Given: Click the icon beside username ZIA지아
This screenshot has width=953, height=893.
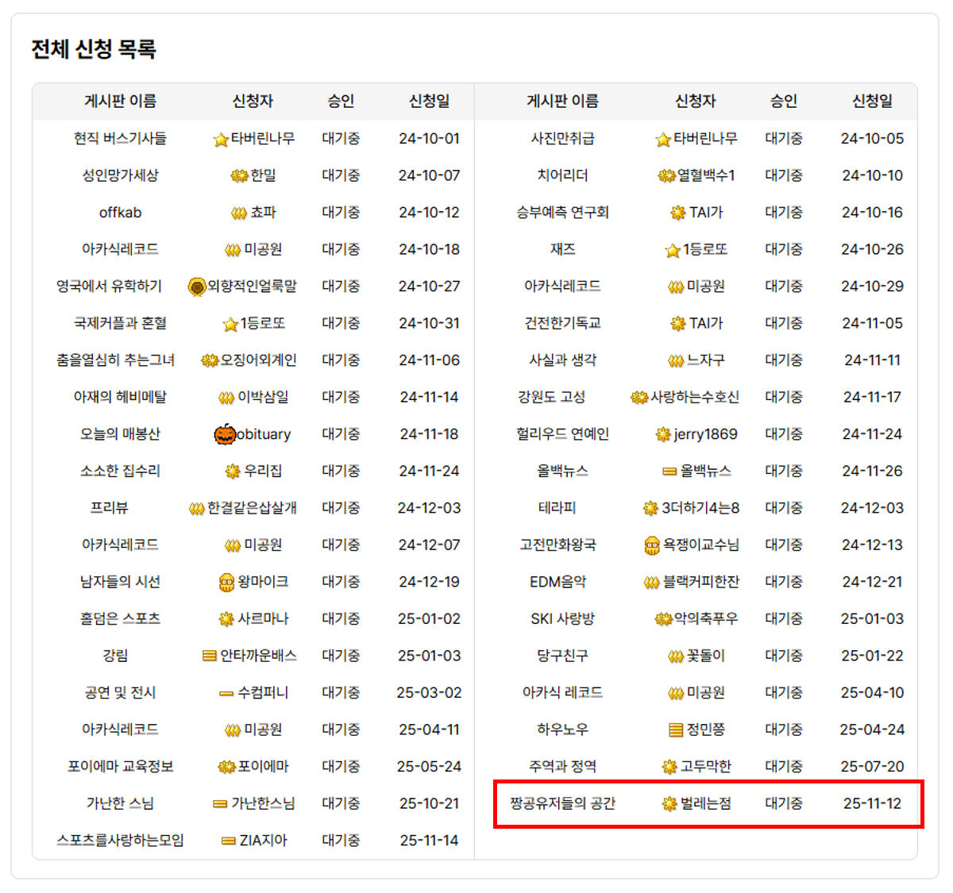Looking at the screenshot, I should [229, 841].
